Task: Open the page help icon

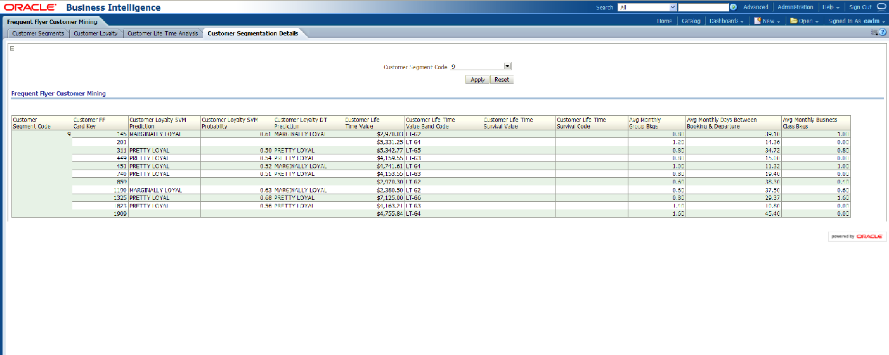Action: click(x=882, y=32)
